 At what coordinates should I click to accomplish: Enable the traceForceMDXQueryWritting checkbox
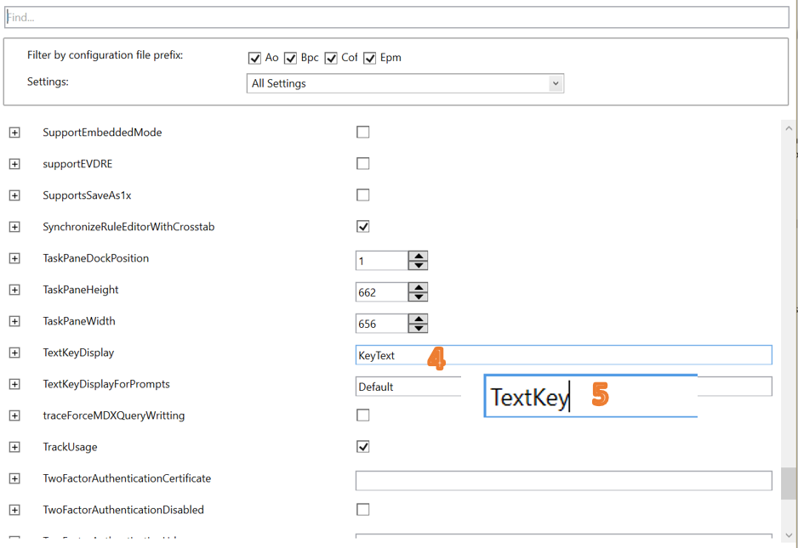[x=363, y=415]
